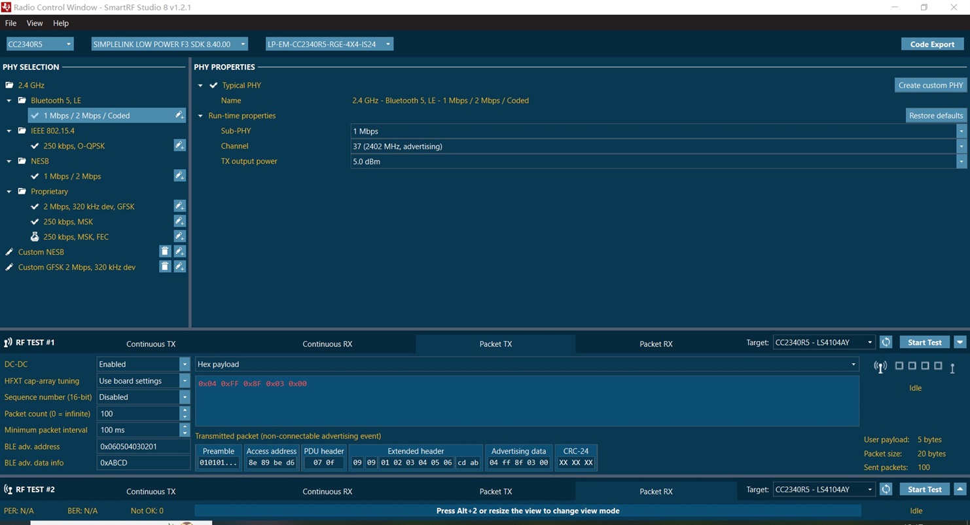The image size is (970, 525).
Task: Click the fourth packet indicator box in RF TEST #1
Action: click(939, 366)
